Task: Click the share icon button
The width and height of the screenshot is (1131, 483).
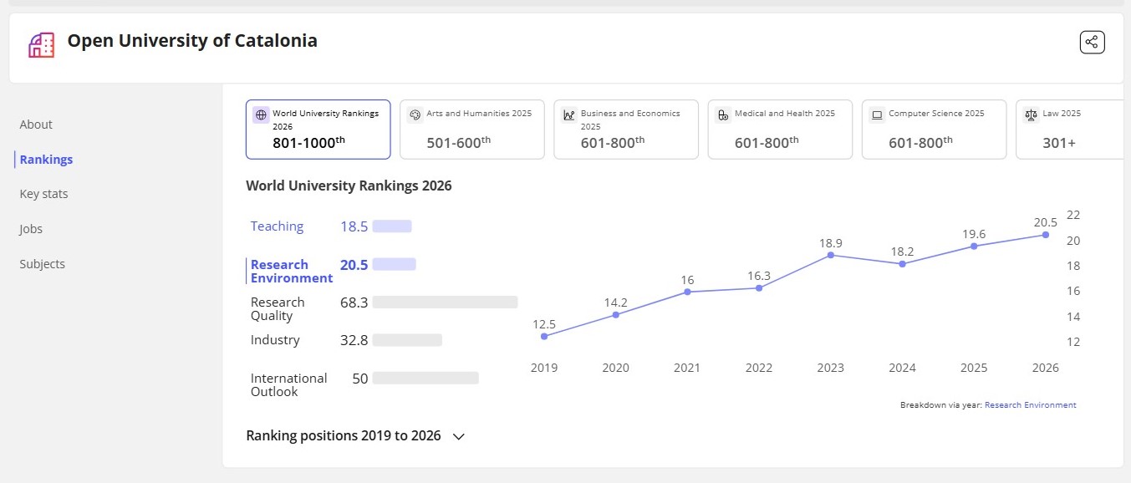Action: 1092,42
